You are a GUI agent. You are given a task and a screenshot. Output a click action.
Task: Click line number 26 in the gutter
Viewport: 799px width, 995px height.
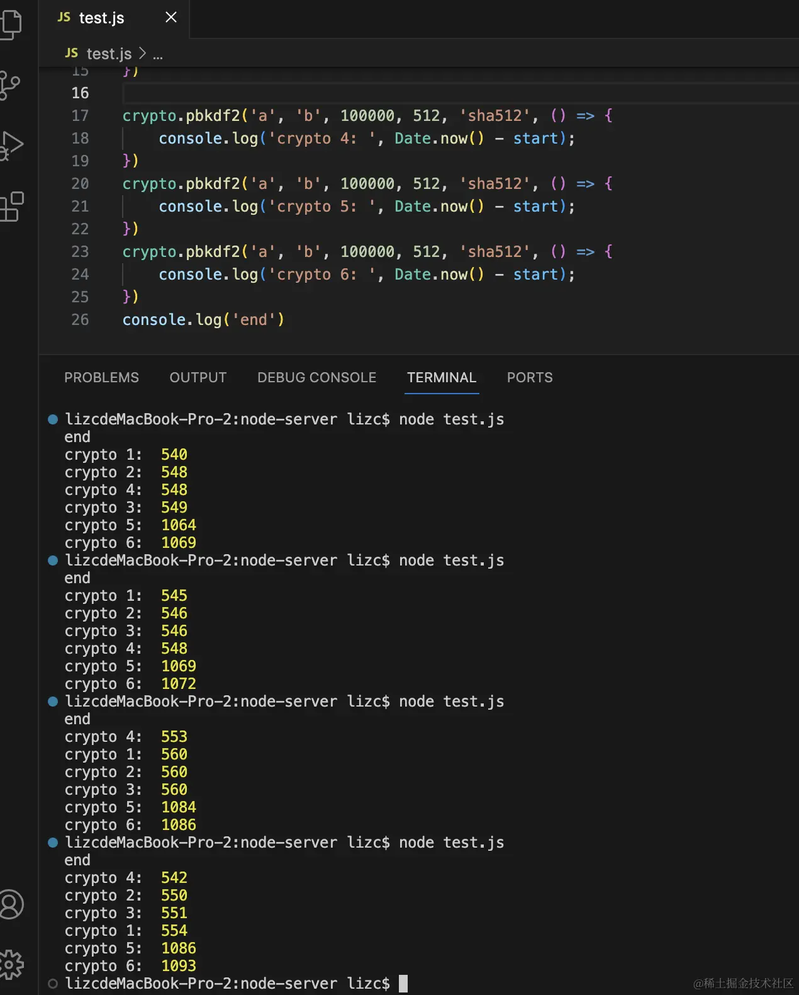point(80,320)
